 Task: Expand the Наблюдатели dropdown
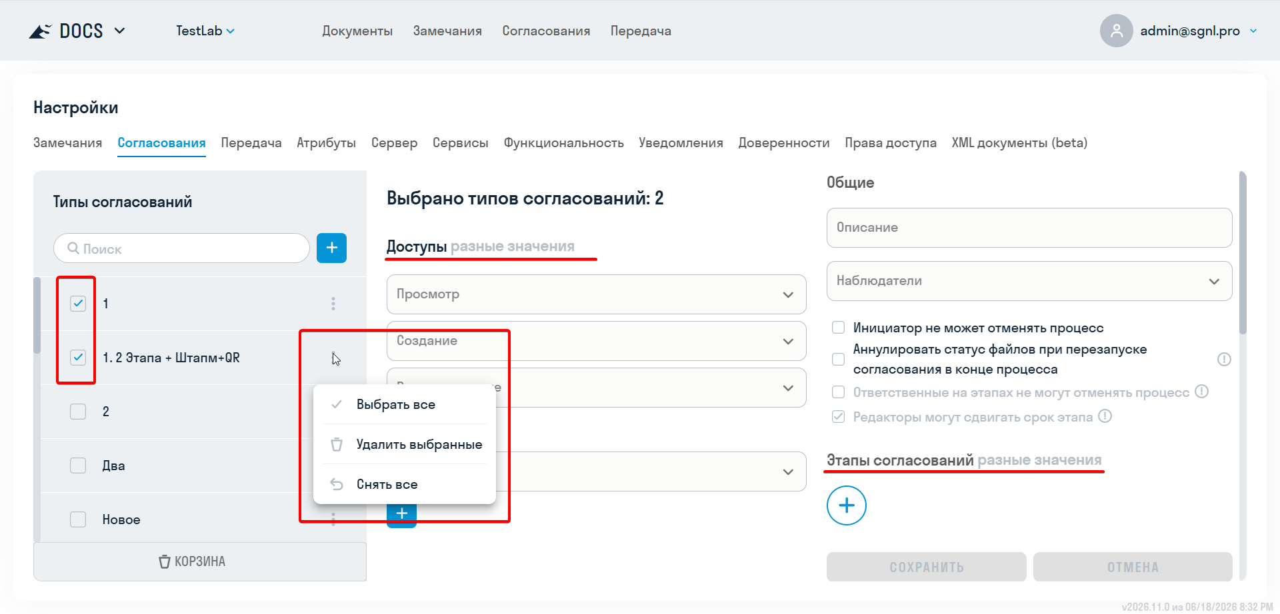point(1029,281)
